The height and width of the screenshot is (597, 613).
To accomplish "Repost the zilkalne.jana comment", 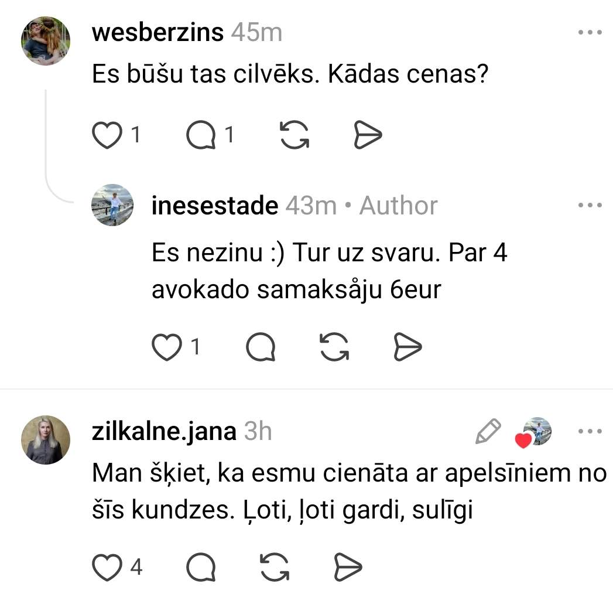I will [x=274, y=567].
